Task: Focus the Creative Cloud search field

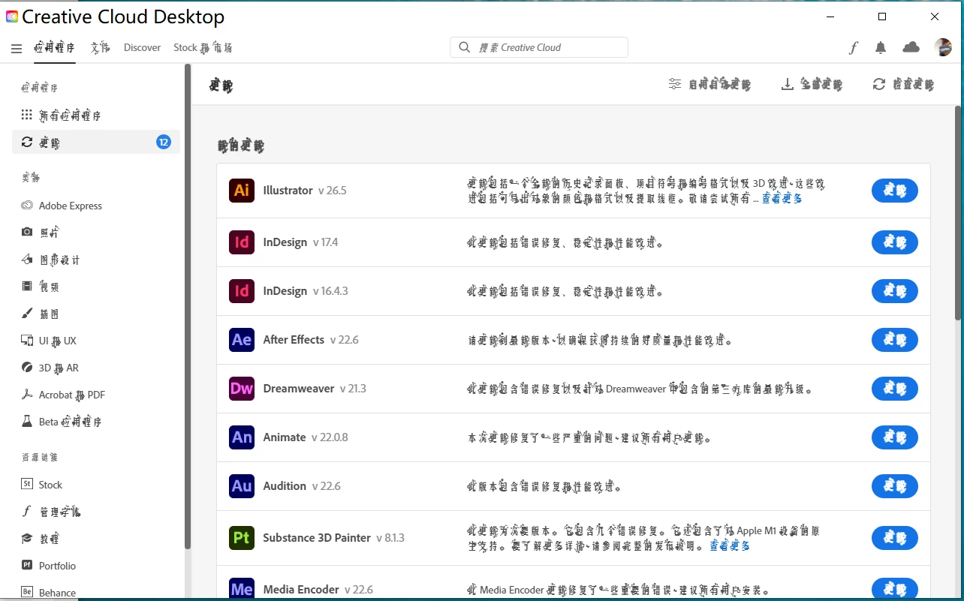Action: [539, 47]
